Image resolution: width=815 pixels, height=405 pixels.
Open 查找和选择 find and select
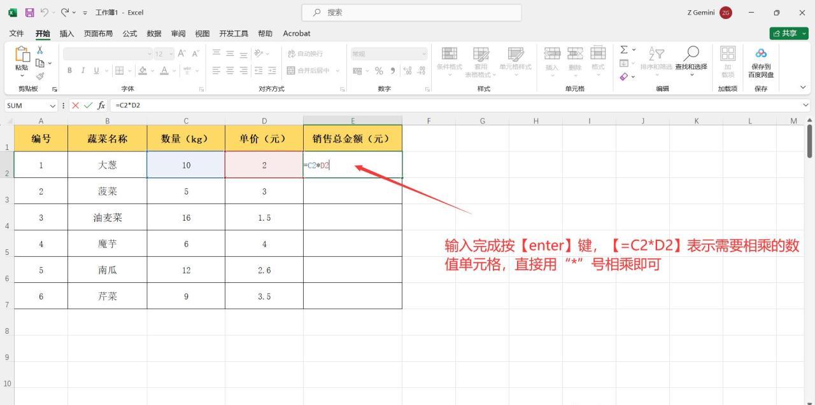pyautogui.click(x=691, y=61)
